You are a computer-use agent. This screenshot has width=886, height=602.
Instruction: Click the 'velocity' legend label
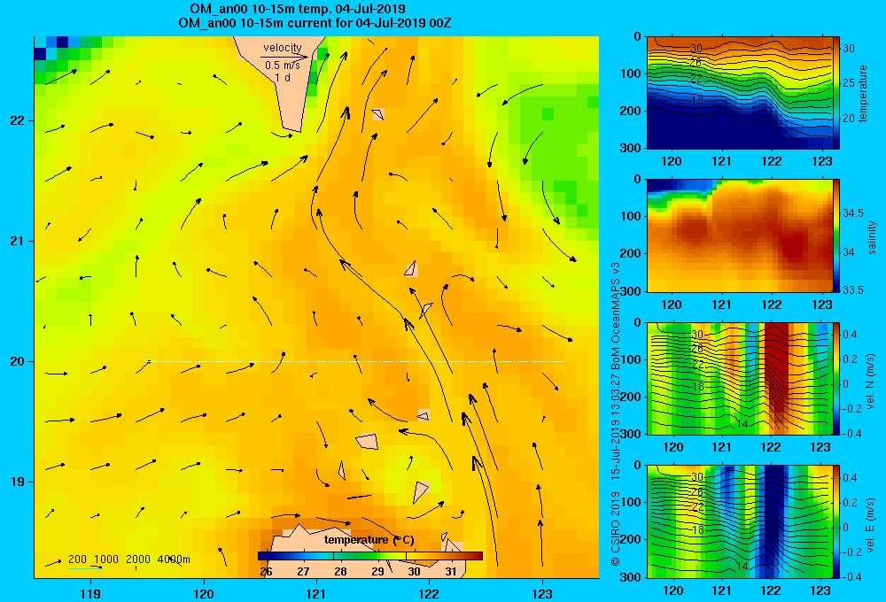(283, 48)
